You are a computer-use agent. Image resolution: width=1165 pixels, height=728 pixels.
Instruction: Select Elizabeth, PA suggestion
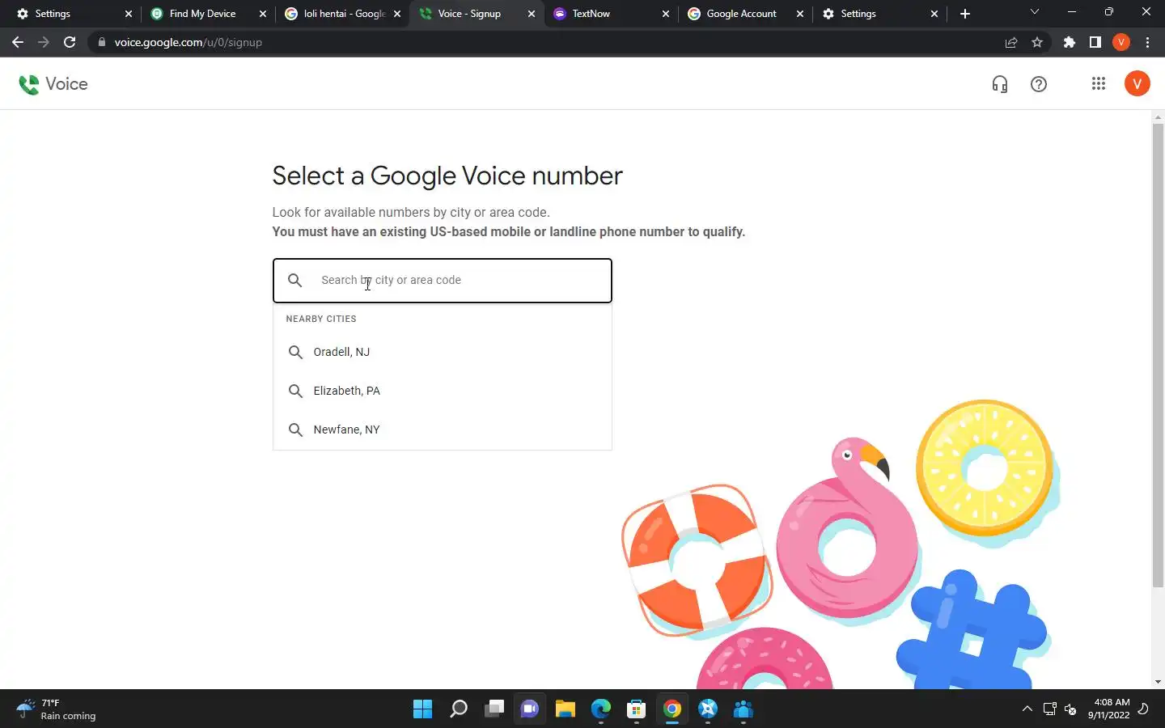(442, 391)
